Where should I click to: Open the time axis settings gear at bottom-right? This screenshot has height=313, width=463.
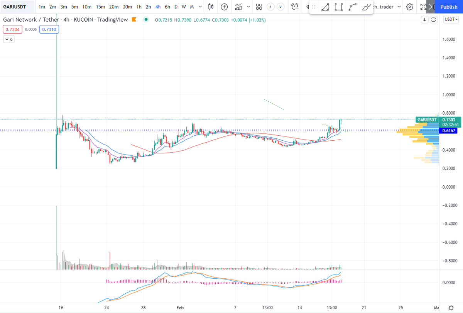(x=451, y=308)
